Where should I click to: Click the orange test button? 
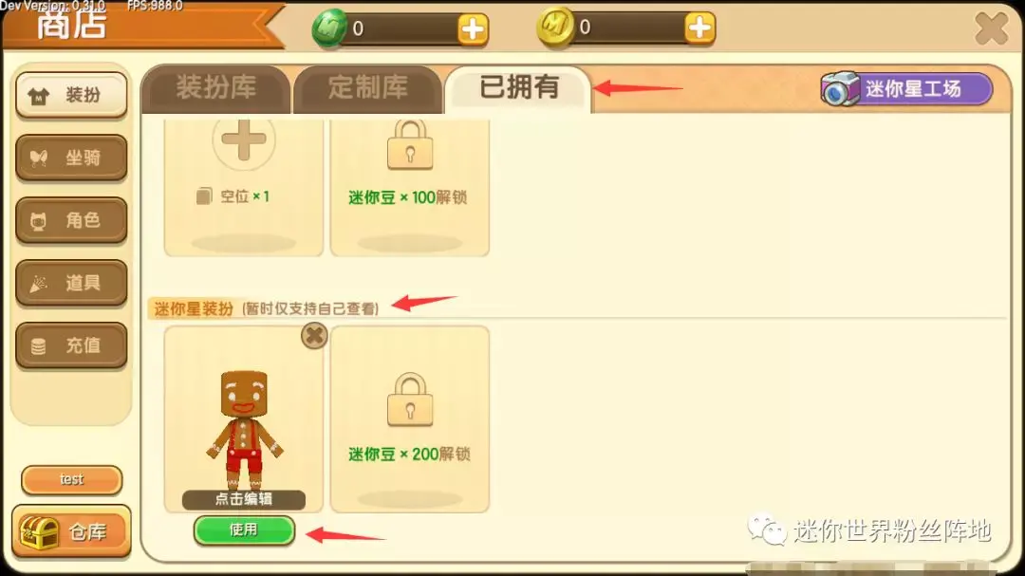pos(72,480)
